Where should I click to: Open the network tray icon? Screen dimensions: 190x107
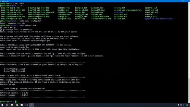(181, 105)
